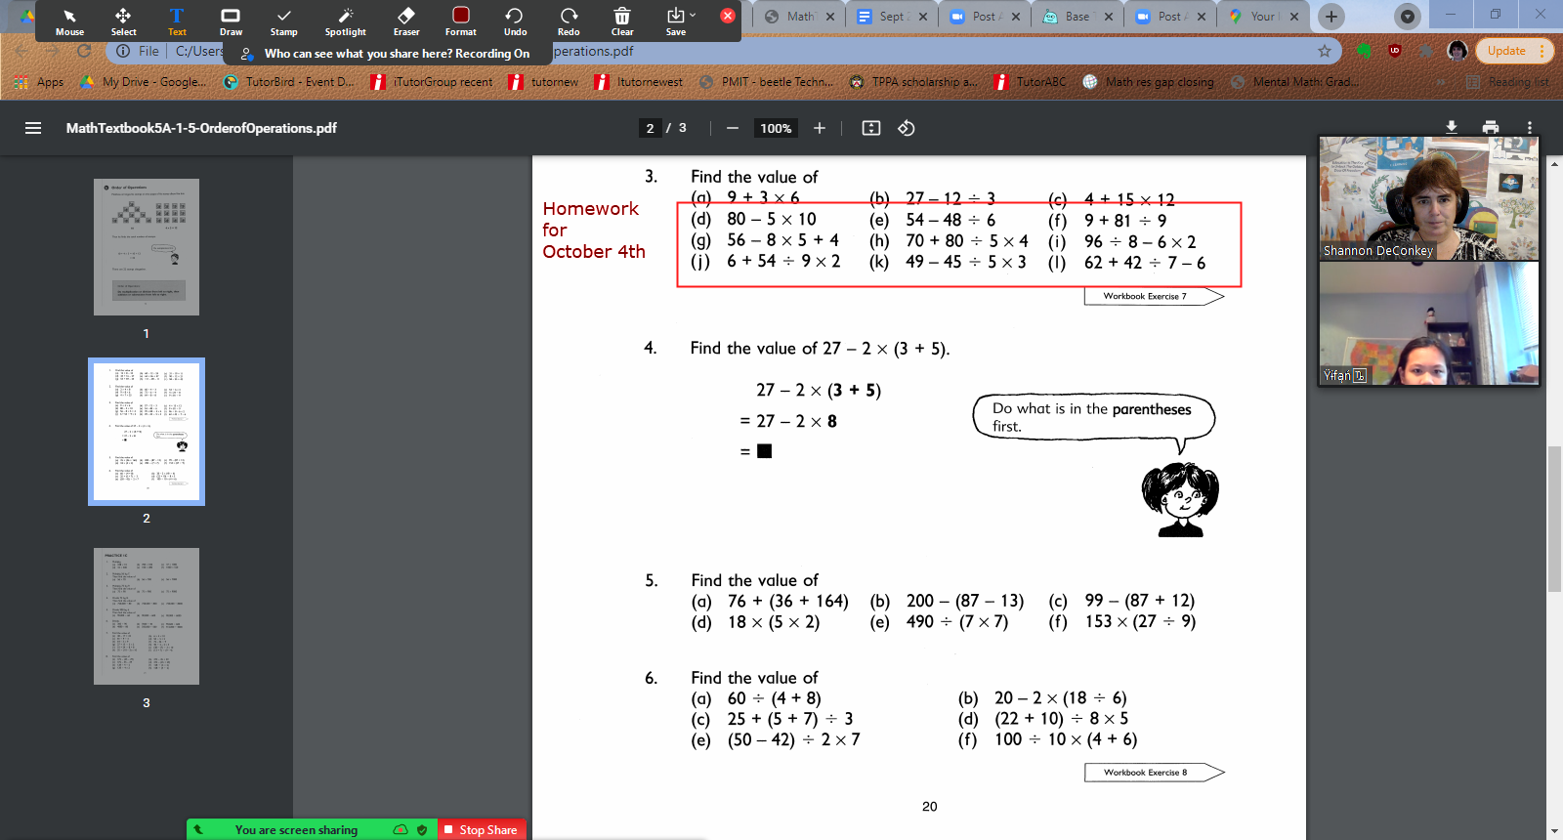This screenshot has height=840, width=1563.
Task: Jump to page 3 thumbnail
Action: click(147, 616)
